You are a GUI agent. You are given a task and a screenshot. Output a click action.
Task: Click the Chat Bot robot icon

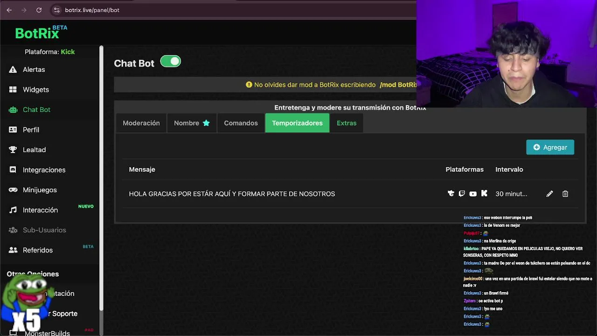pos(13,110)
